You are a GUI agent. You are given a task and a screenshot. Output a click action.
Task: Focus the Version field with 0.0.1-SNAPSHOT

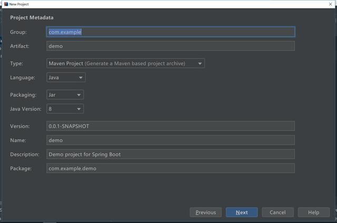pyautogui.click(x=171, y=126)
